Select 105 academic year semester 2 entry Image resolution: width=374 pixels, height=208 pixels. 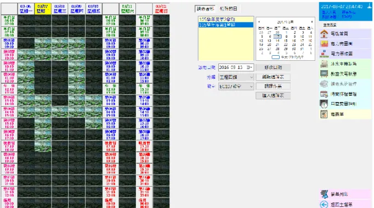click(225, 19)
